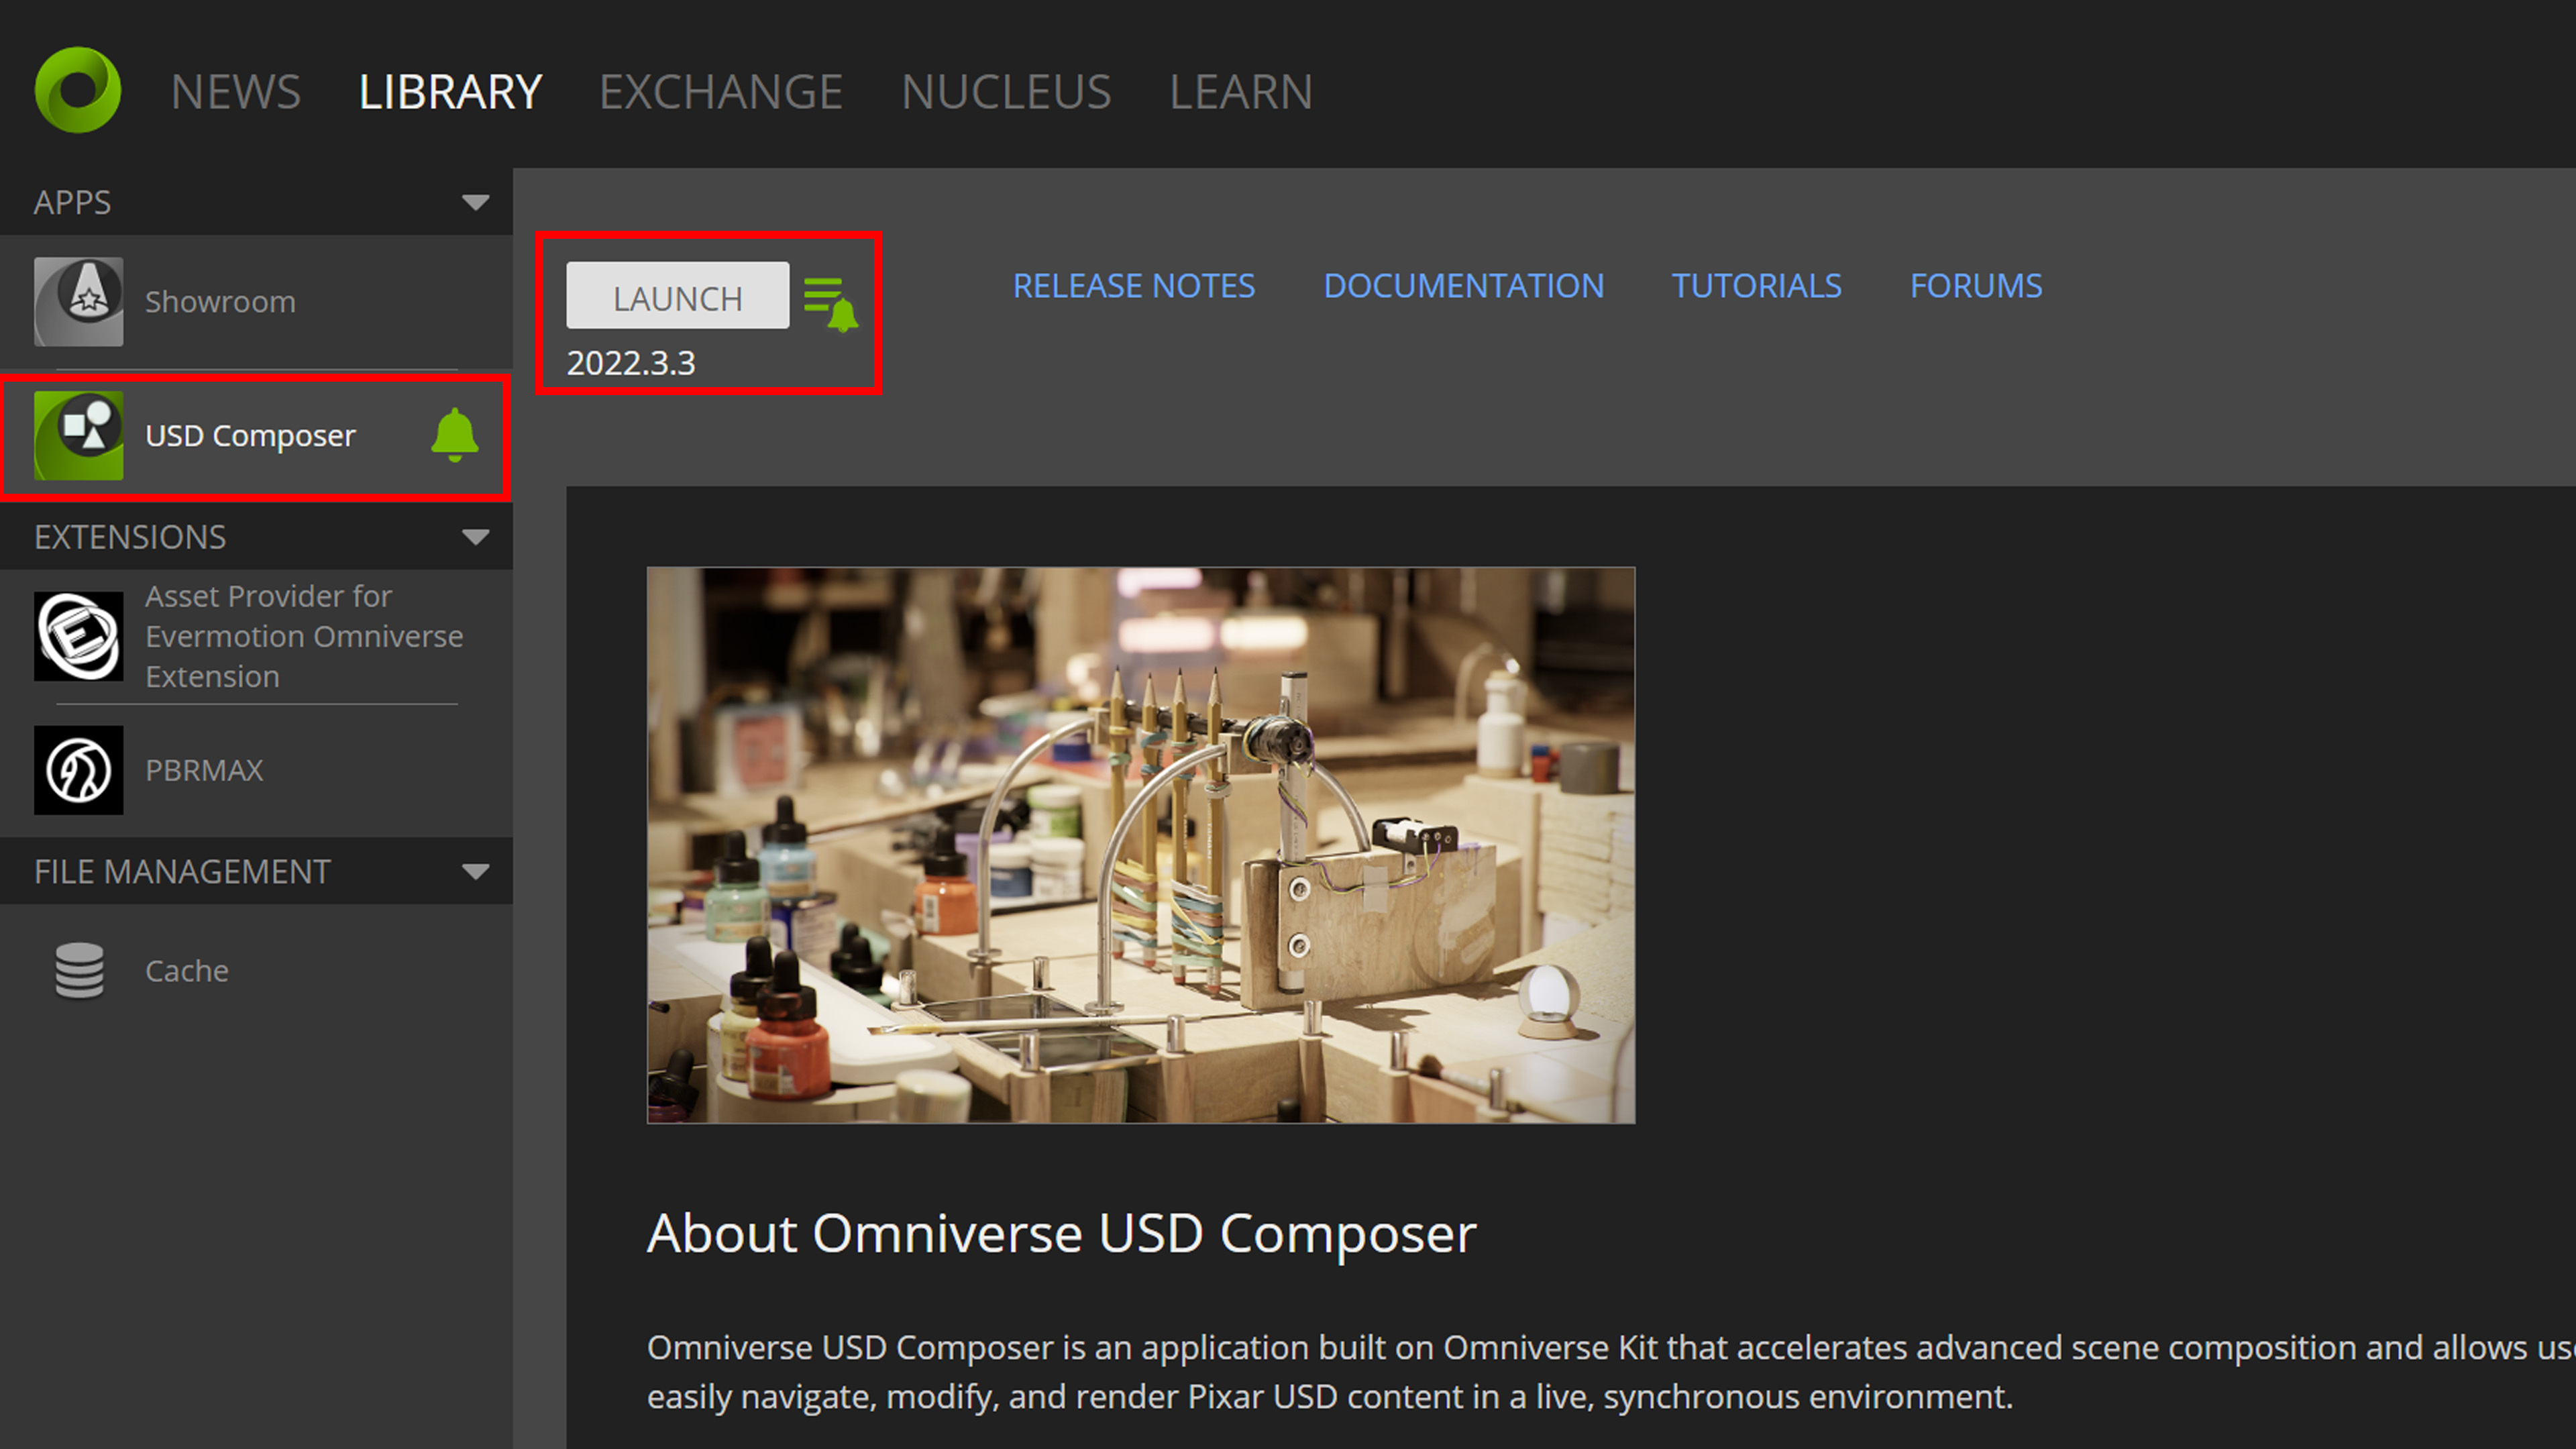Viewport: 2576px width, 1449px height.
Task: Click the Omniverse launcher logo icon
Action: pyautogui.click(x=78, y=90)
